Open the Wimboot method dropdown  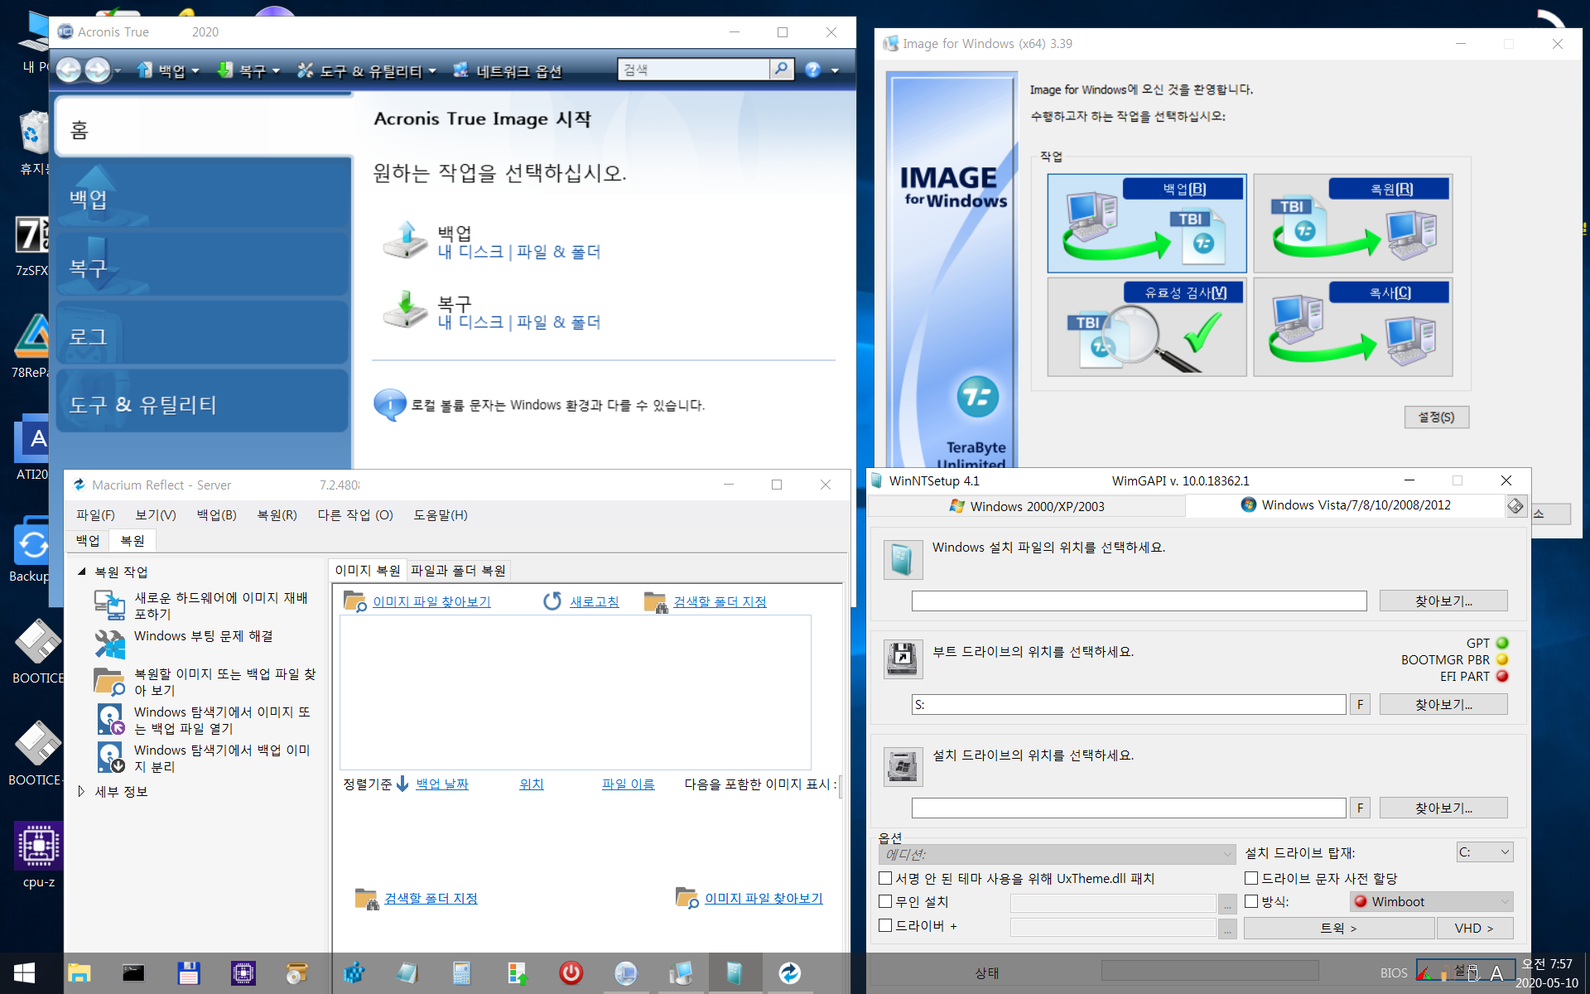1432,901
